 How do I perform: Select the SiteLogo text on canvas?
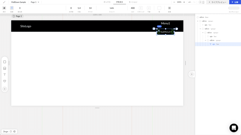[26, 26]
